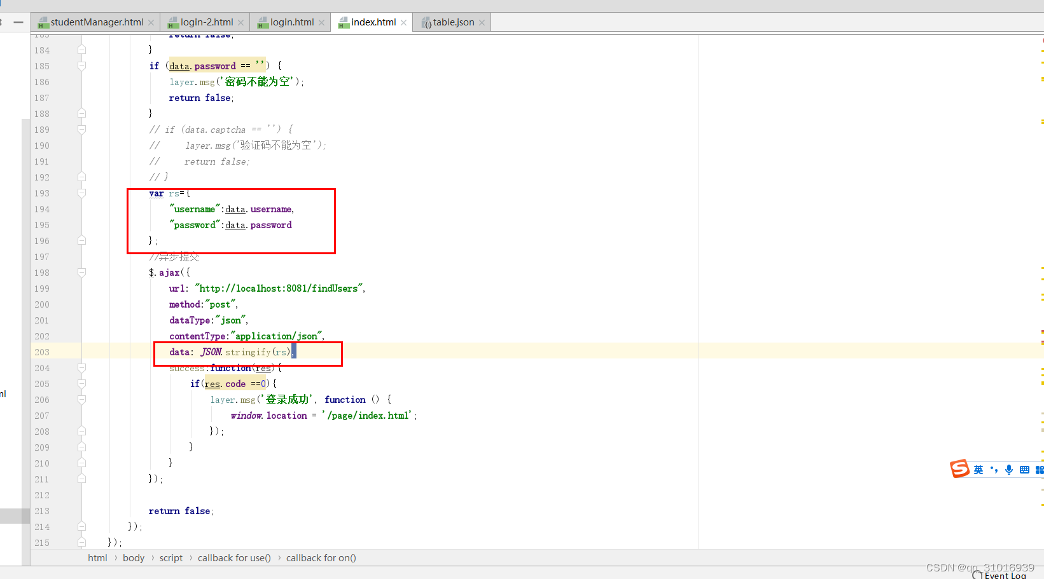1044x579 pixels.
Task: Click the login-2.html file icon
Action: [173, 23]
